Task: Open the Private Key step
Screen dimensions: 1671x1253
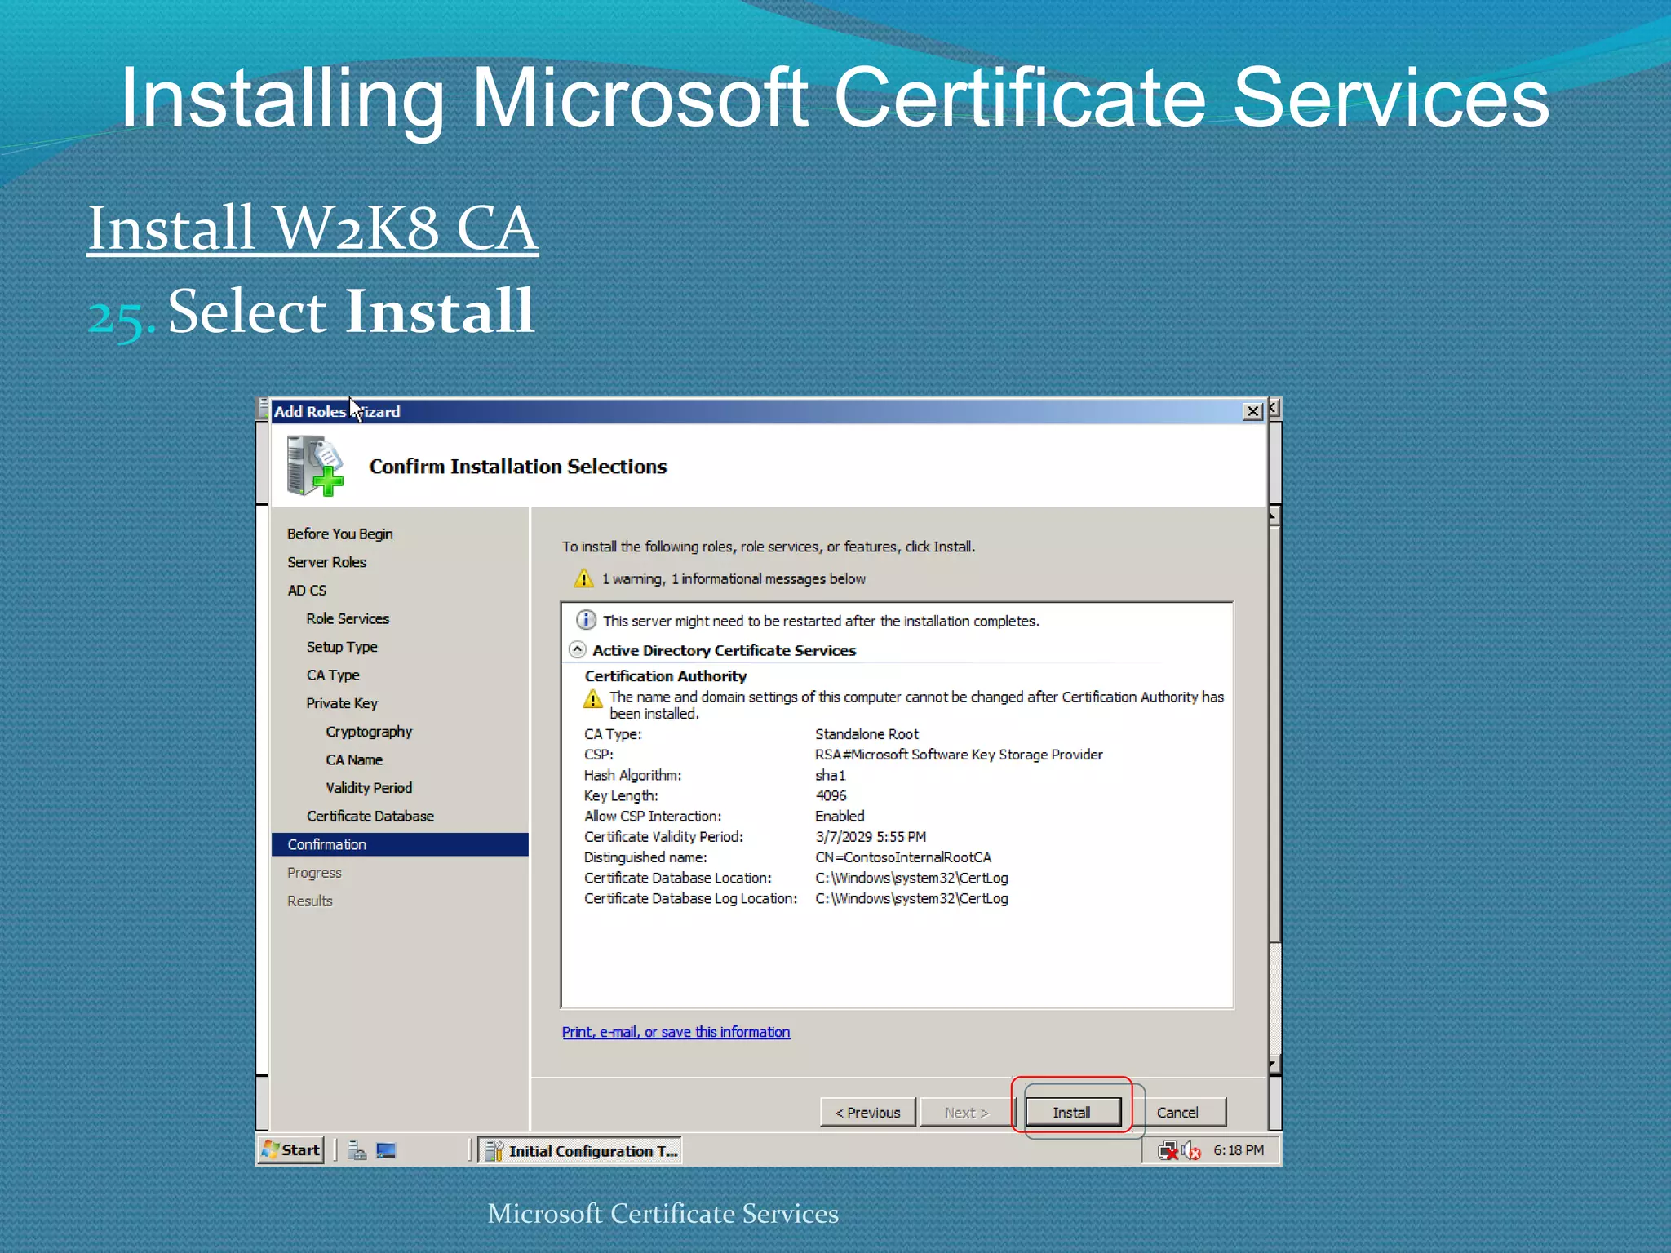Action: click(x=342, y=703)
